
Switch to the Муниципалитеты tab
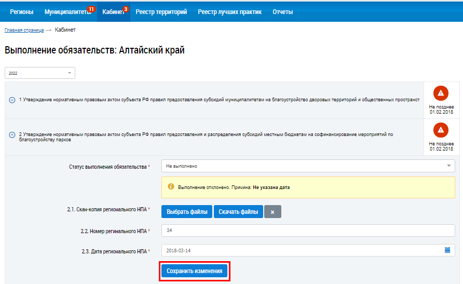pyautogui.click(x=67, y=11)
